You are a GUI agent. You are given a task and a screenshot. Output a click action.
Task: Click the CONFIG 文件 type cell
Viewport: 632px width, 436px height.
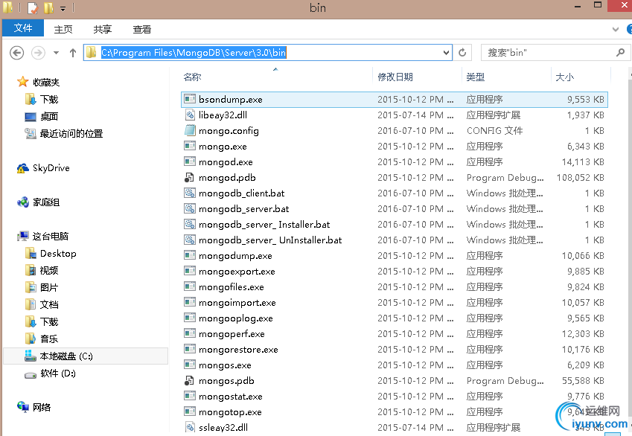(494, 130)
